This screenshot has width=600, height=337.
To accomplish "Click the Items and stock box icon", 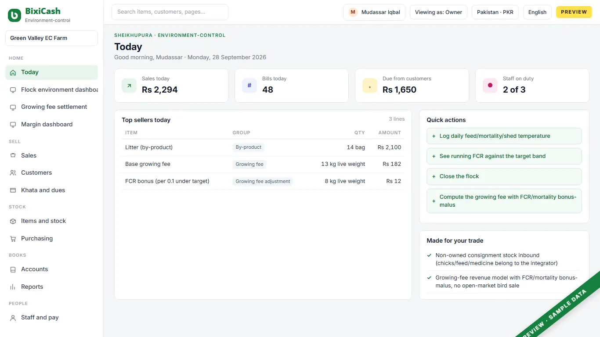I will (13, 221).
